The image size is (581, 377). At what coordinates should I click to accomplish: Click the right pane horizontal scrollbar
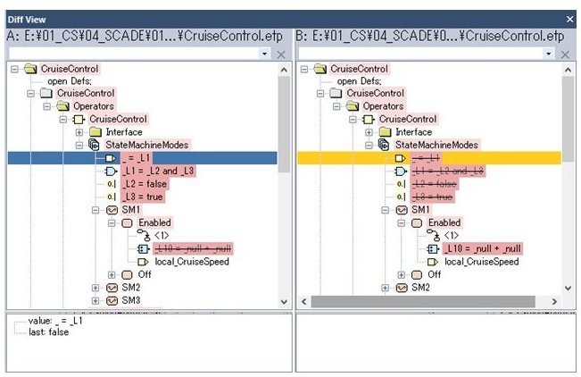428,303
